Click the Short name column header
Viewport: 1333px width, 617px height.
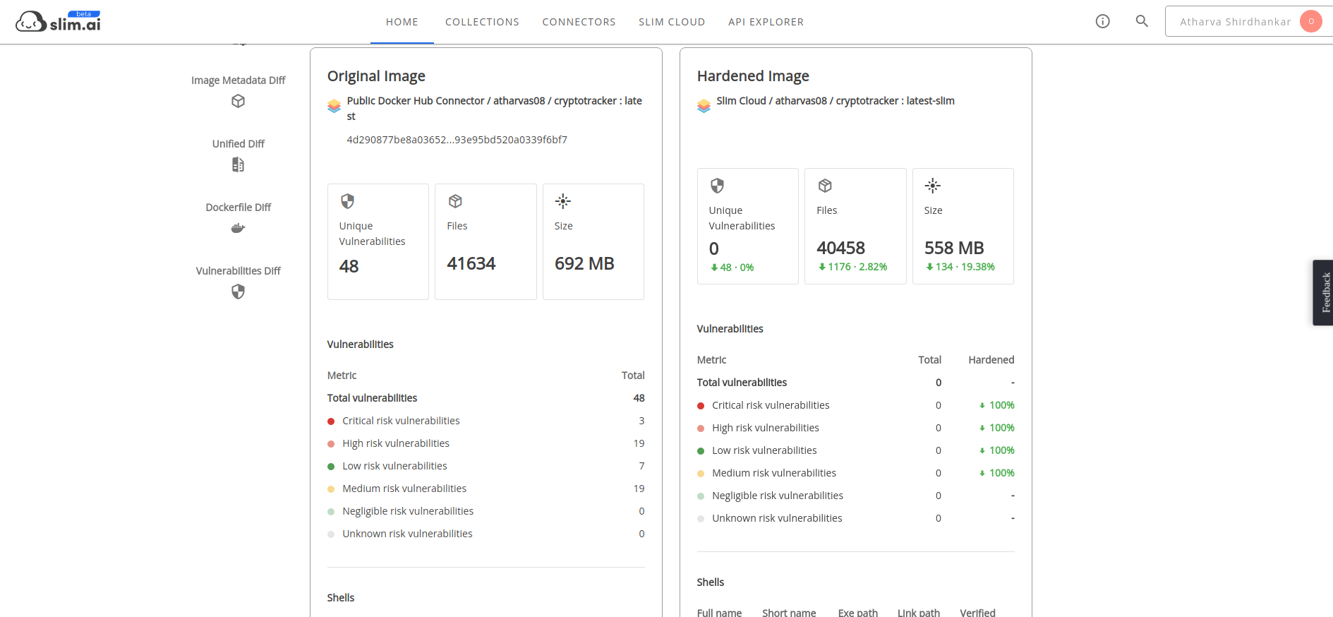[x=789, y=613]
